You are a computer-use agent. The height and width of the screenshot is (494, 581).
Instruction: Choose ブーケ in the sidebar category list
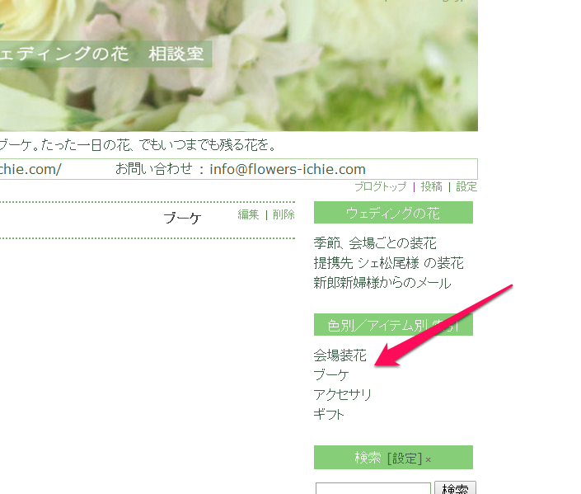[x=331, y=375]
